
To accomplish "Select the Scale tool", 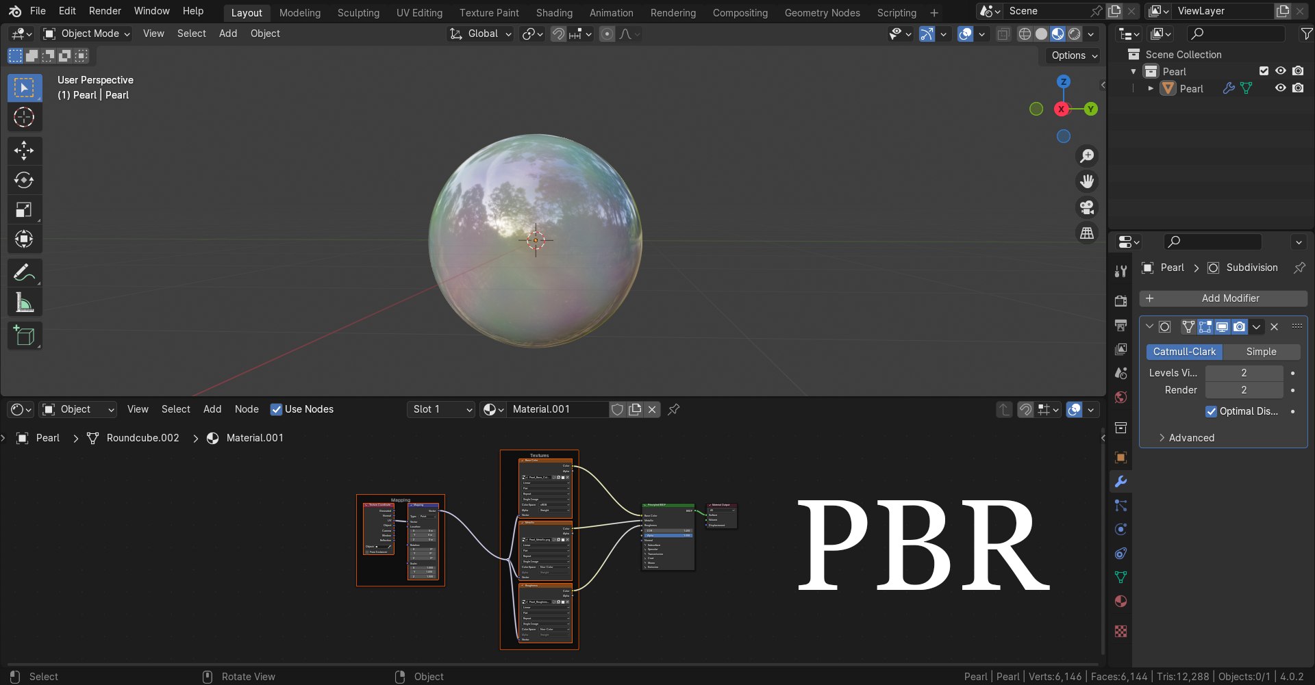I will pyautogui.click(x=24, y=209).
